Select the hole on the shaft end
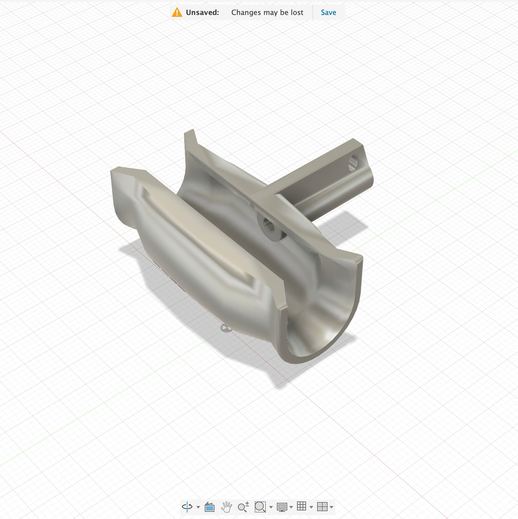The image size is (518, 519). point(353,163)
